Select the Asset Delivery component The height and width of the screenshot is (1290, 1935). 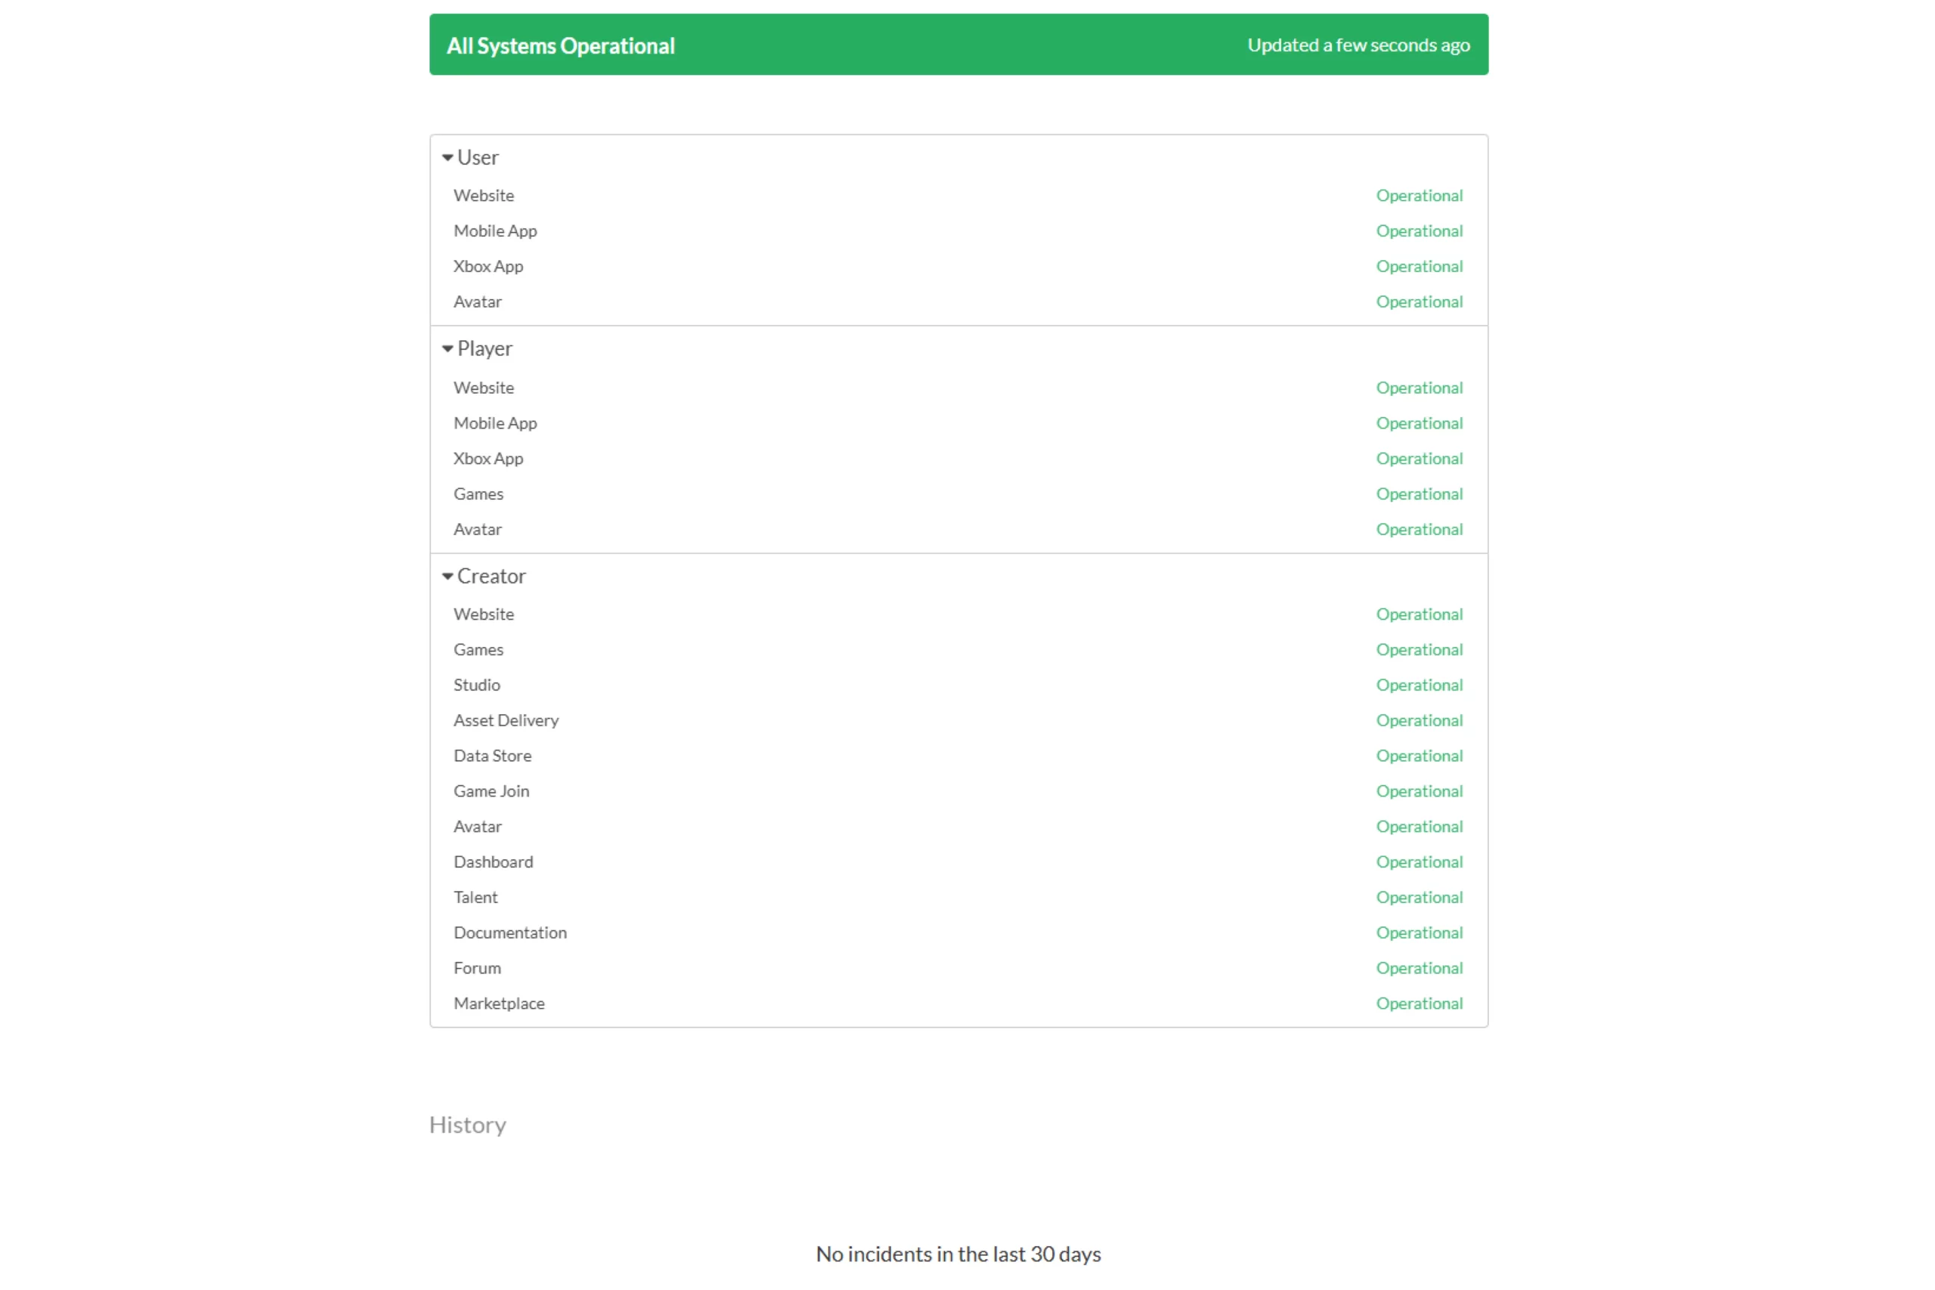505,721
